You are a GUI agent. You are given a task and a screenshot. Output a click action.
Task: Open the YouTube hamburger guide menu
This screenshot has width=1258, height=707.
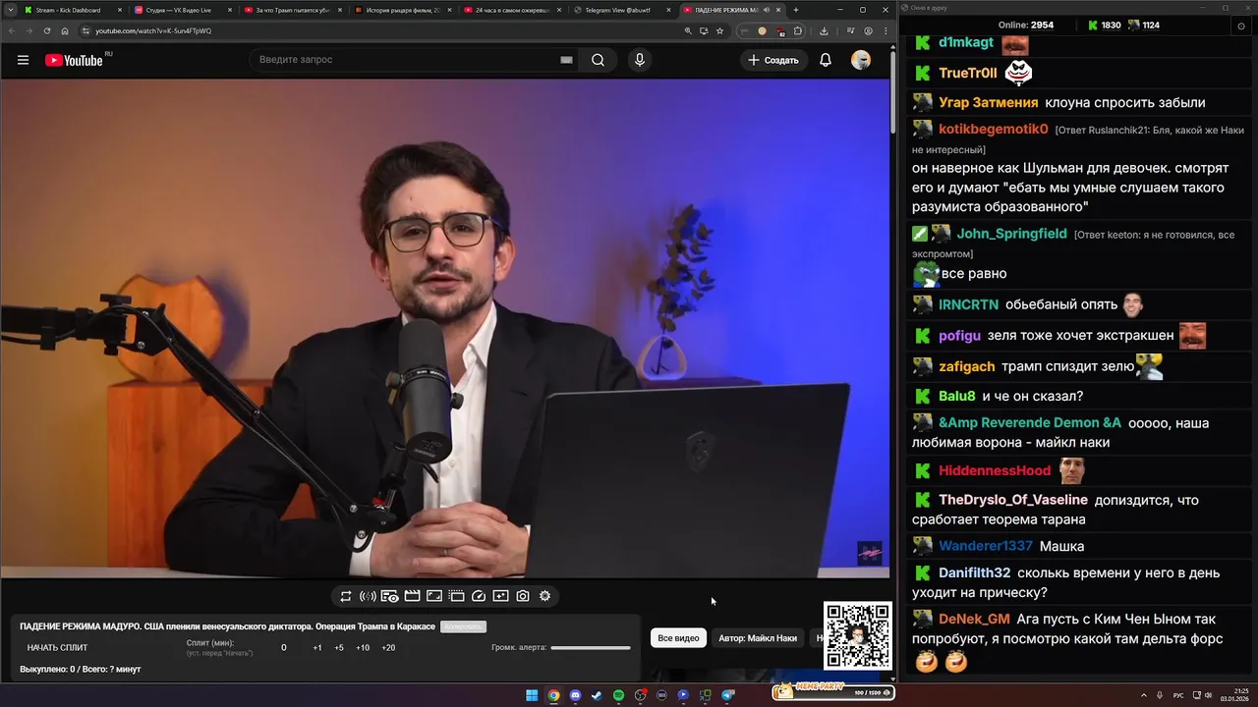click(23, 60)
